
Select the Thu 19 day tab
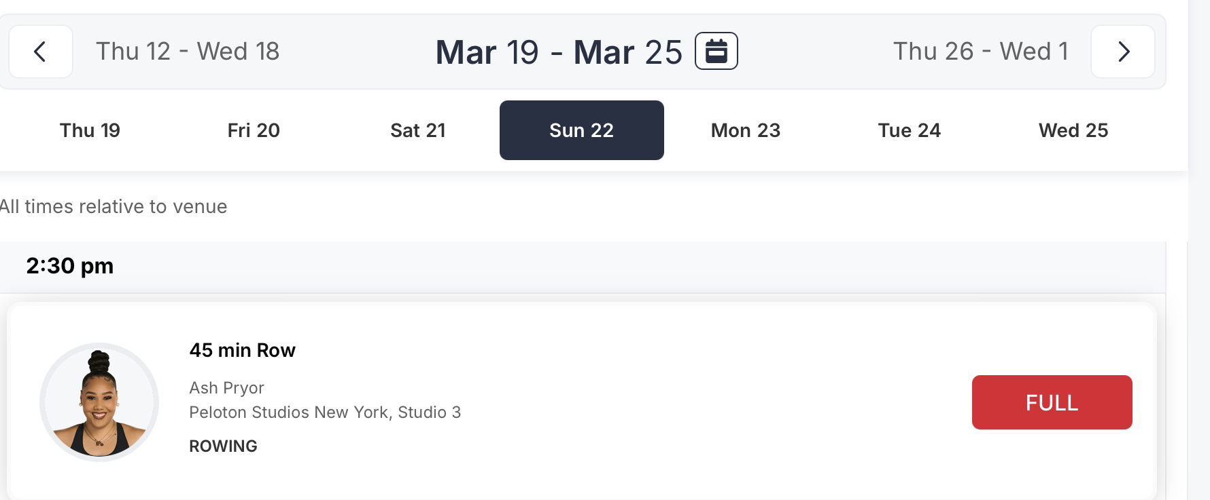pos(90,130)
